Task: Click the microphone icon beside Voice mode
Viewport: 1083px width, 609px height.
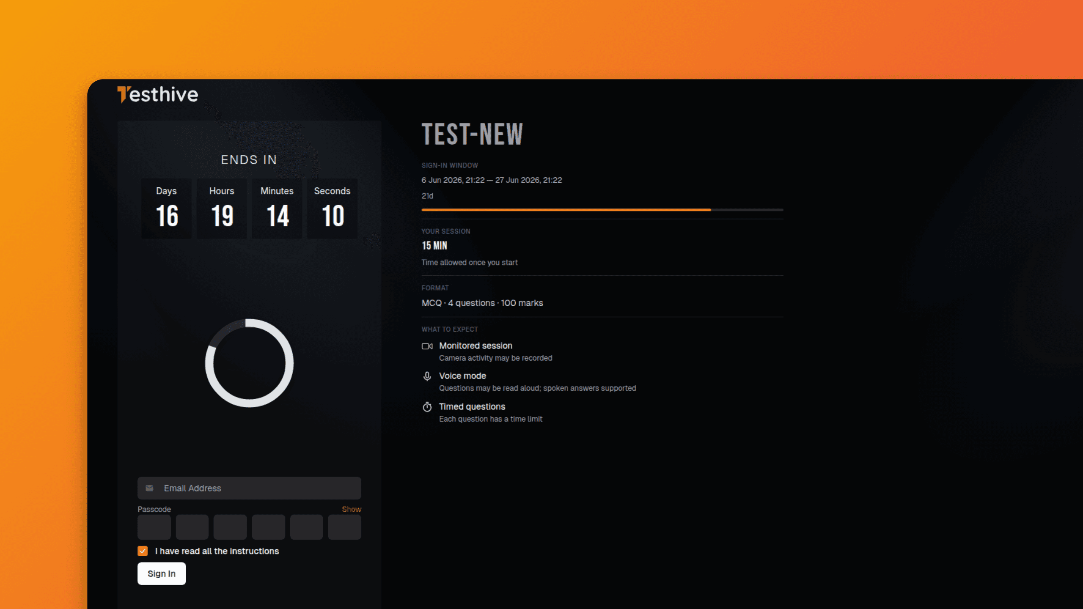Action: [427, 376]
